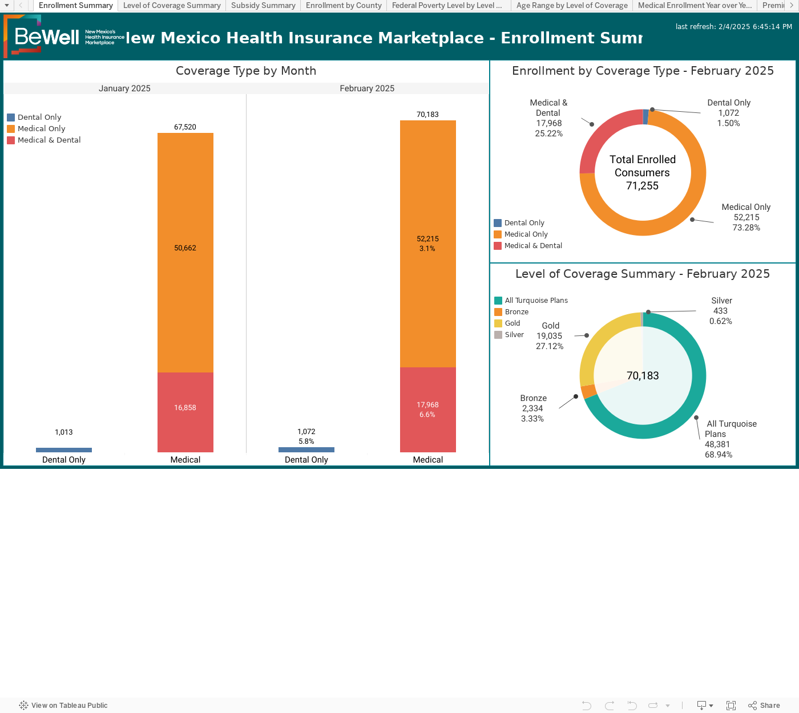Click the January total label 67,520
Image resolution: width=799 pixels, height=713 pixels.
[x=185, y=127]
